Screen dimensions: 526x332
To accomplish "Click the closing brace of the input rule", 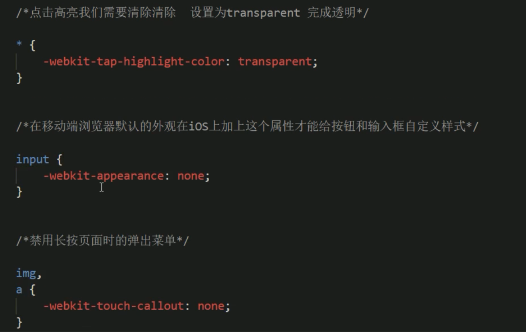I will (19, 192).
